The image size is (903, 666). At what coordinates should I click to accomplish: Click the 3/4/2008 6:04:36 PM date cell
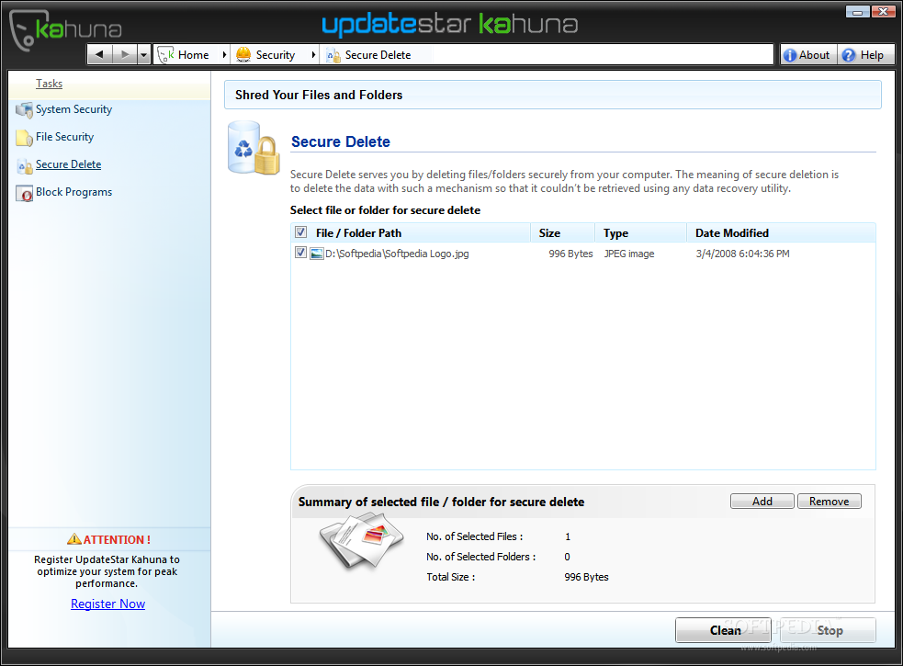742,254
